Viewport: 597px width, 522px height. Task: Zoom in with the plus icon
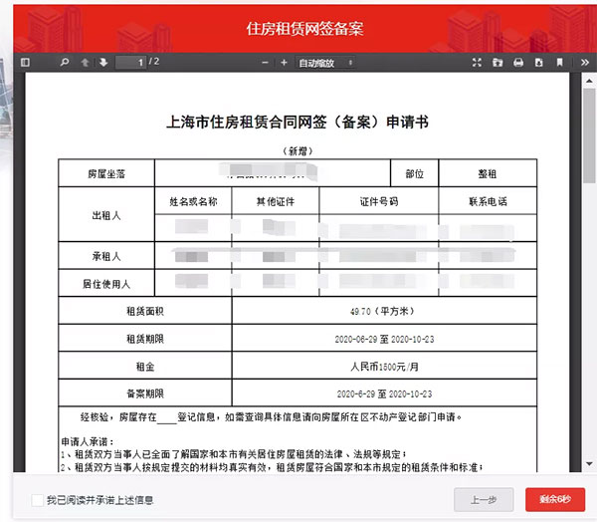(x=284, y=63)
